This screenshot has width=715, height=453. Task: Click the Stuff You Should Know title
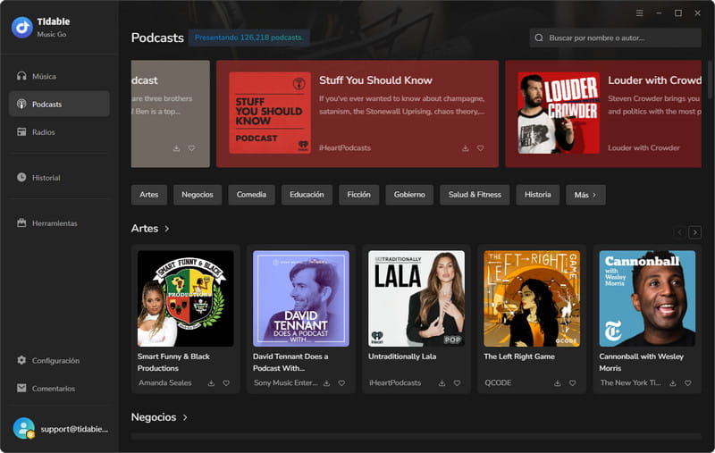point(375,80)
